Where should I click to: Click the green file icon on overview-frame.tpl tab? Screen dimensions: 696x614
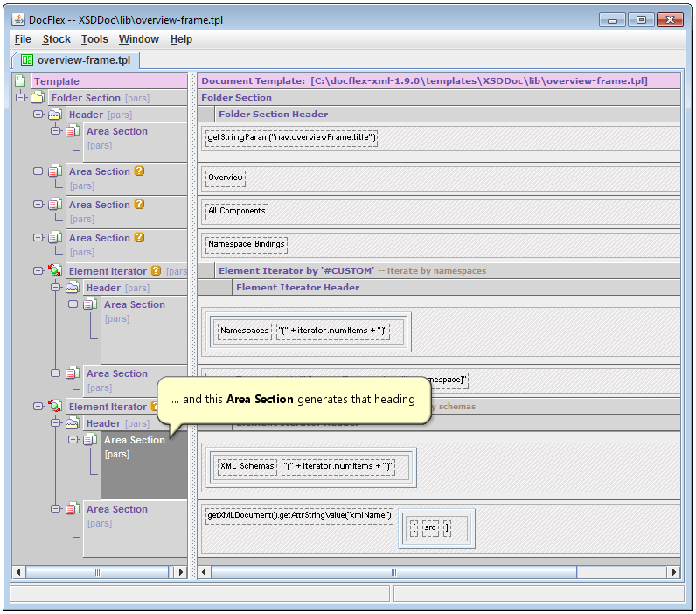click(26, 60)
